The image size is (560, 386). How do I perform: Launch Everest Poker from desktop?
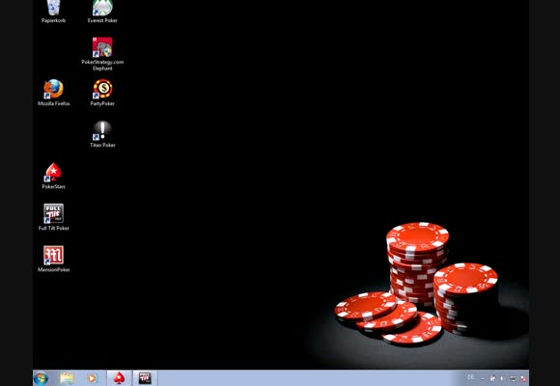coord(102,11)
